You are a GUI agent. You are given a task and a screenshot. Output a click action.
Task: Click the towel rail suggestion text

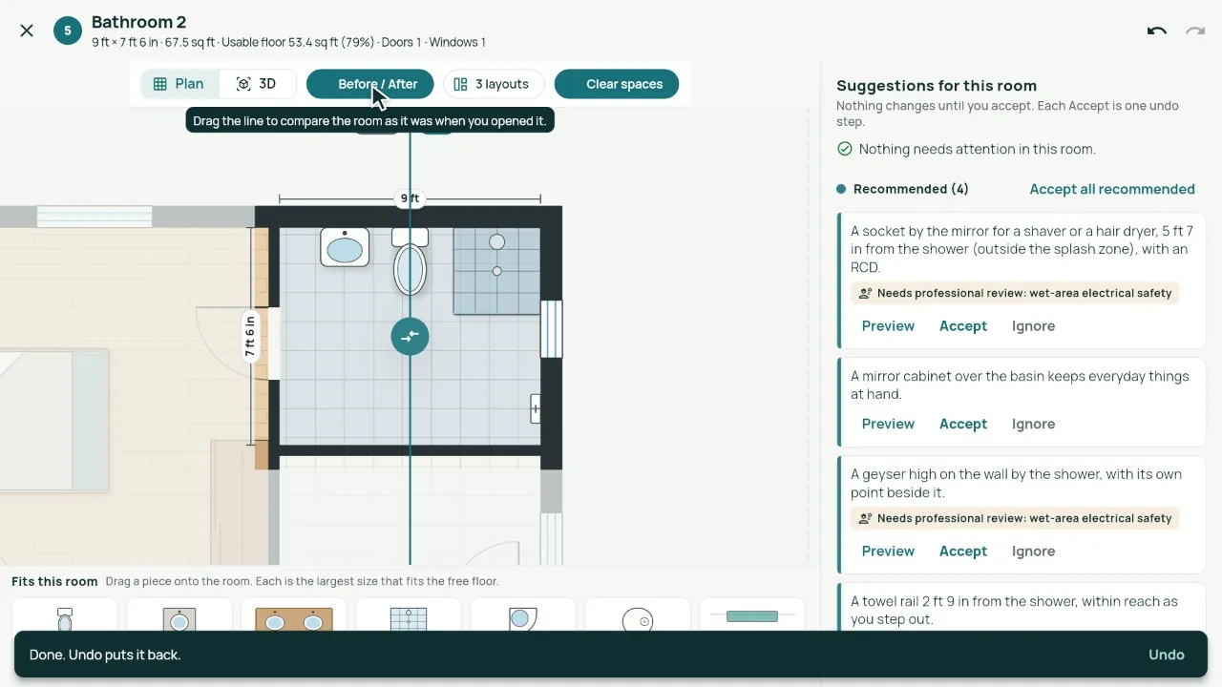[1014, 611]
